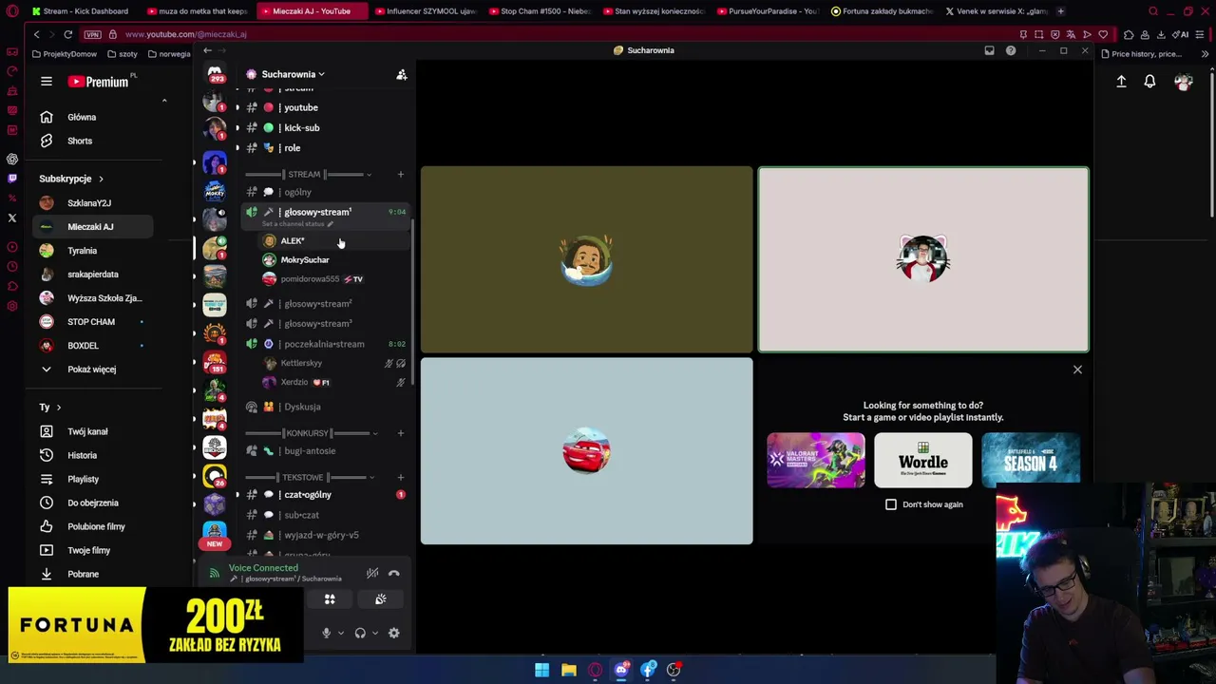Open Discord help question mark icon
Viewport: 1216px width, 684px height.
tap(1011, 50)
